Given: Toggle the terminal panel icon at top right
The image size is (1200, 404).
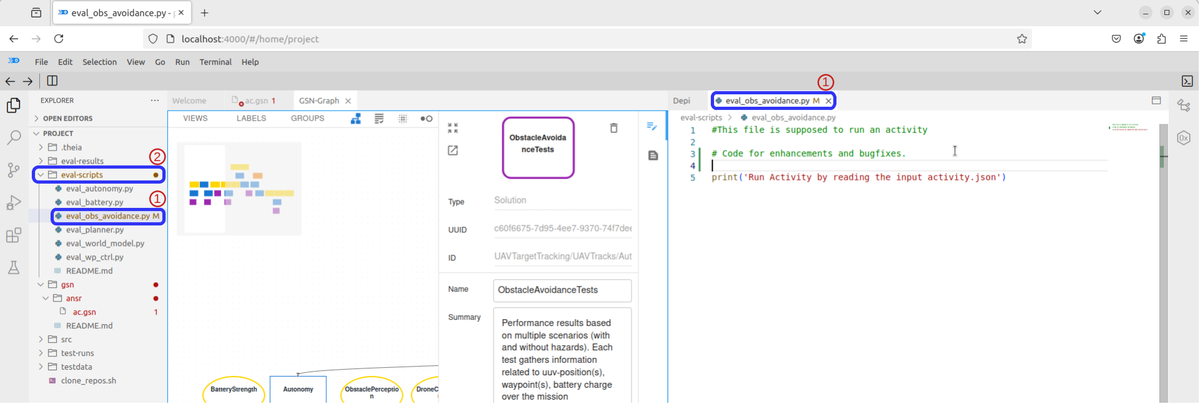Looking at the screenshot, I should pos(1187,81).
